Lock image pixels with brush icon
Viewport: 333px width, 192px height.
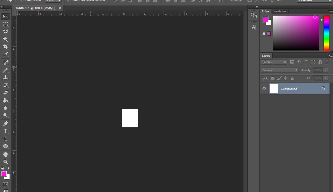point(279,78)
